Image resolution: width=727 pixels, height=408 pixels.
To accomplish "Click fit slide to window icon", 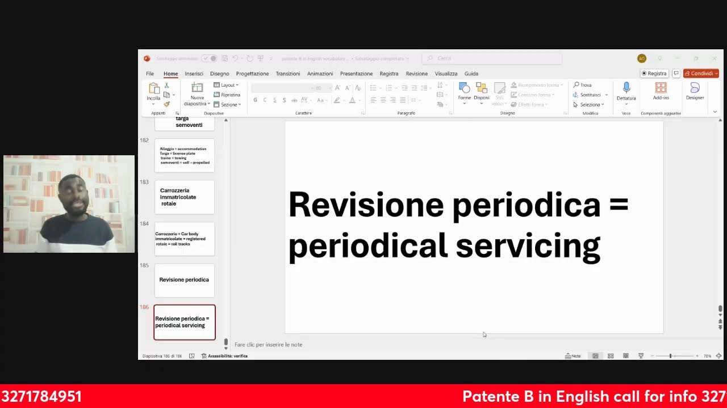I will pos(718,356).
